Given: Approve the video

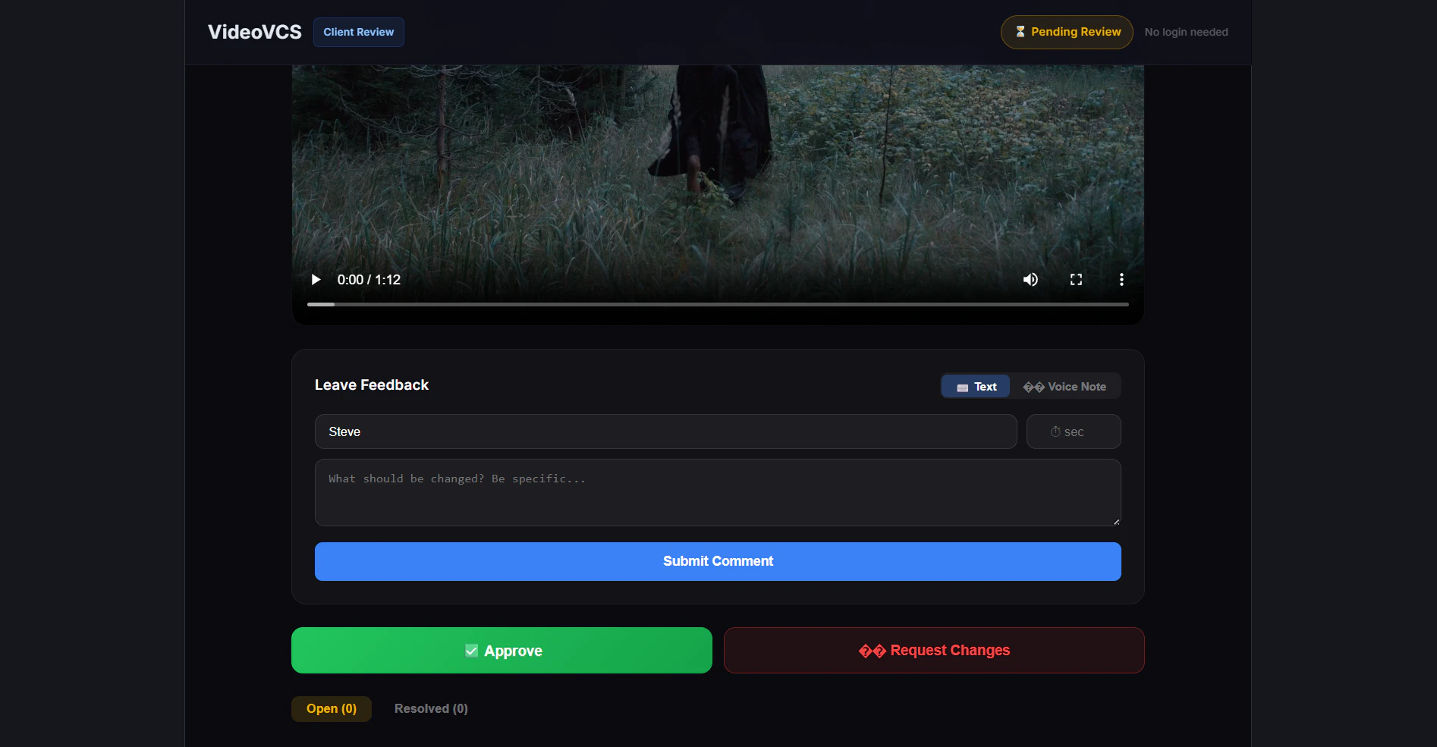Looking at the screenshot, I should pos(502,650).
